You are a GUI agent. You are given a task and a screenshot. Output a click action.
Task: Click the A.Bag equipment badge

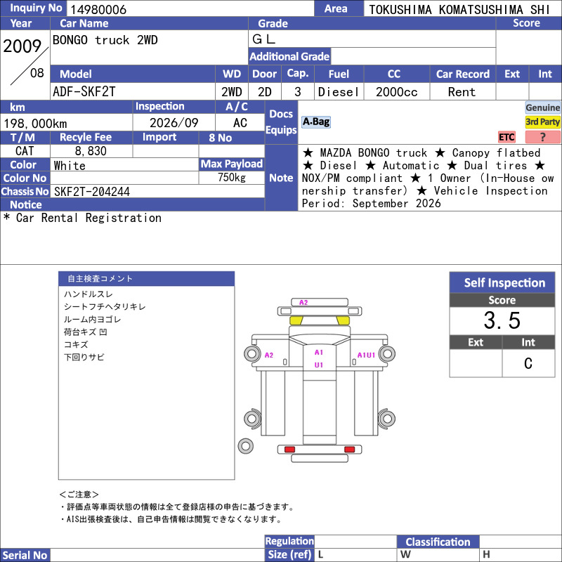point(315,122)
